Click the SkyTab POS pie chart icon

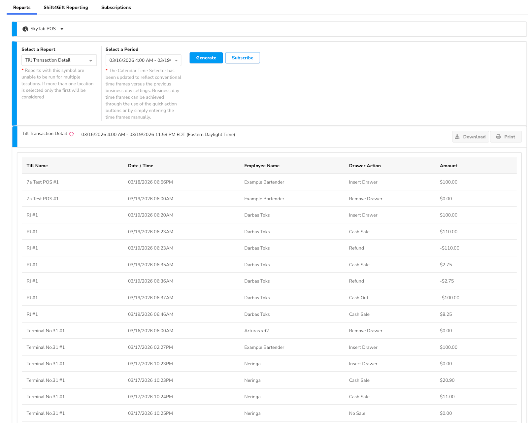coord(25,29)
